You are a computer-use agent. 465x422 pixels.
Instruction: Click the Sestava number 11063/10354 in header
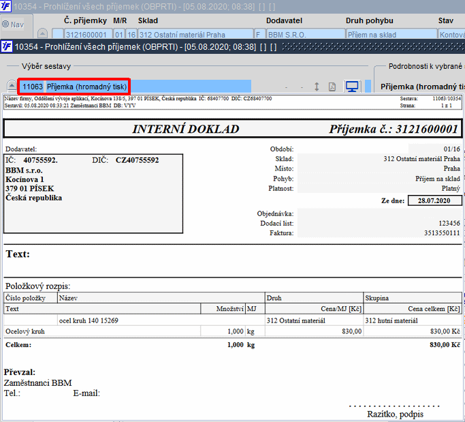[447, 99]
